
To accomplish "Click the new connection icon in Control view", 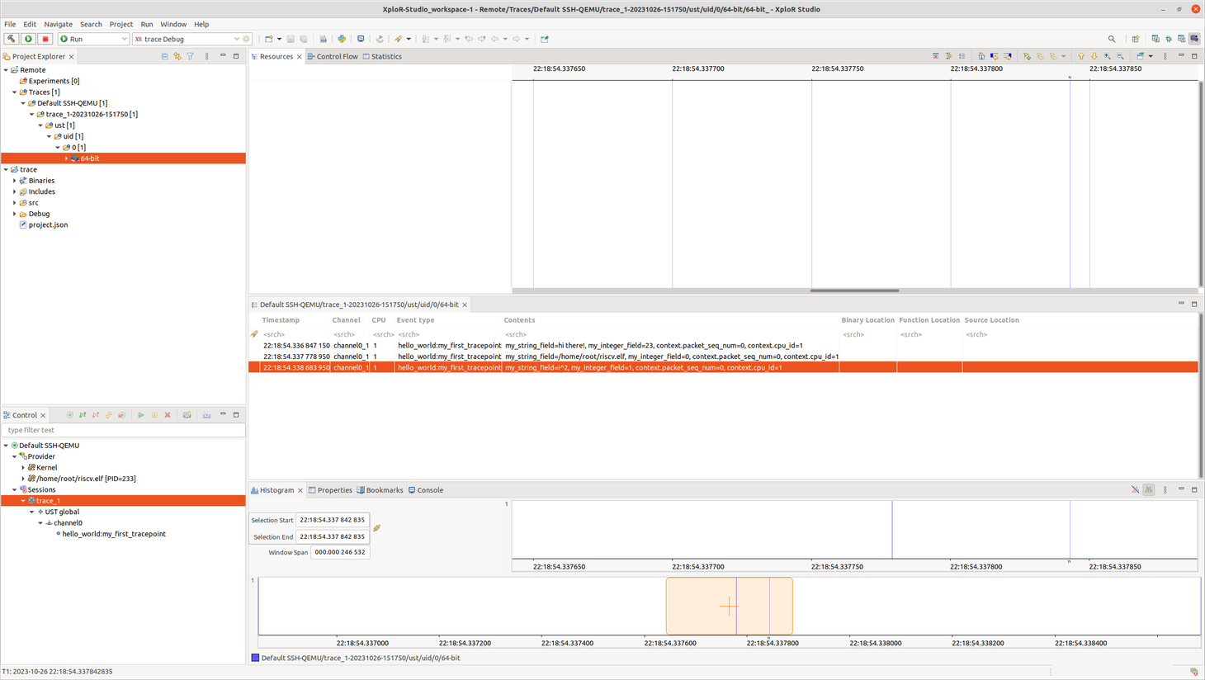I will [x=70, y=415].
